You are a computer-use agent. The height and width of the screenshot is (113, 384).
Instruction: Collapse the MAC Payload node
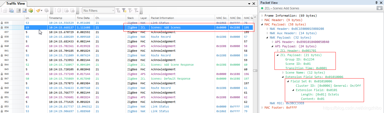coord(262,24)
